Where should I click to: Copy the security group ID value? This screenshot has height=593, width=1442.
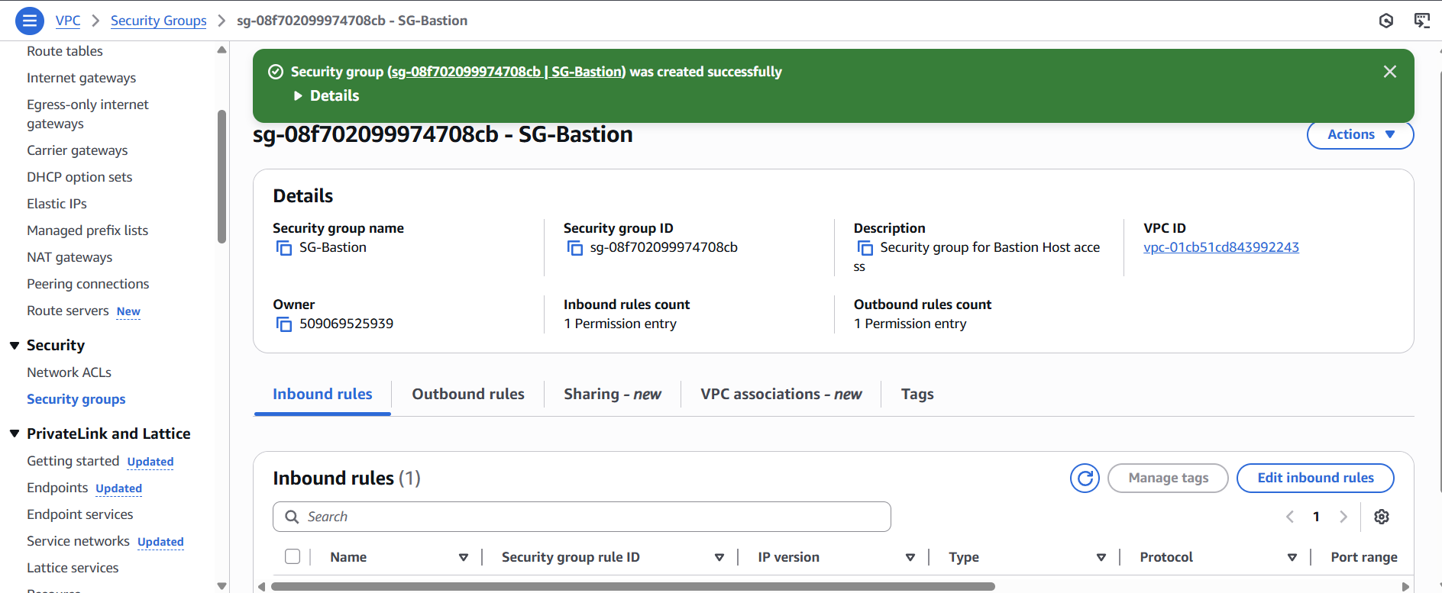[575, 248]
